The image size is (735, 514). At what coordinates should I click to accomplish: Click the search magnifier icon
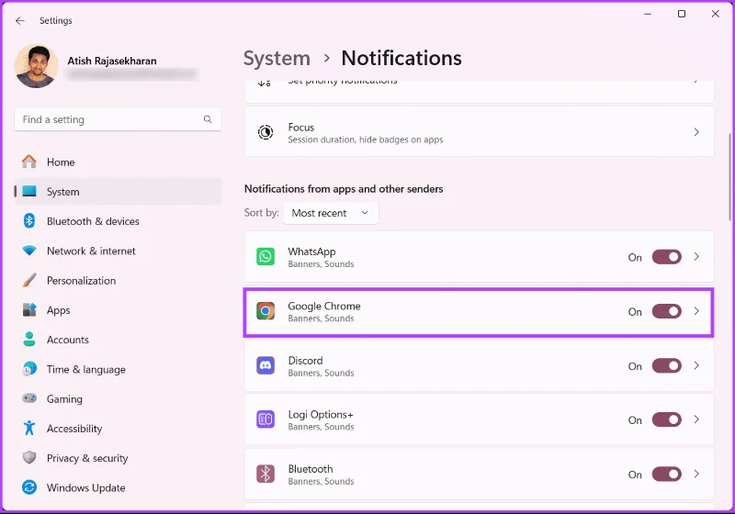pyautogui.click(x=208, y=119)
